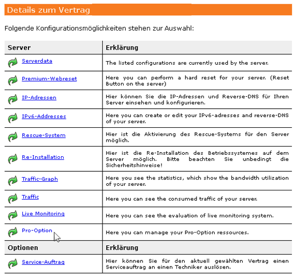Go to the IP-Adressen configuration link
Viewport: 296px width, 280px height.
tap(39, 98)
